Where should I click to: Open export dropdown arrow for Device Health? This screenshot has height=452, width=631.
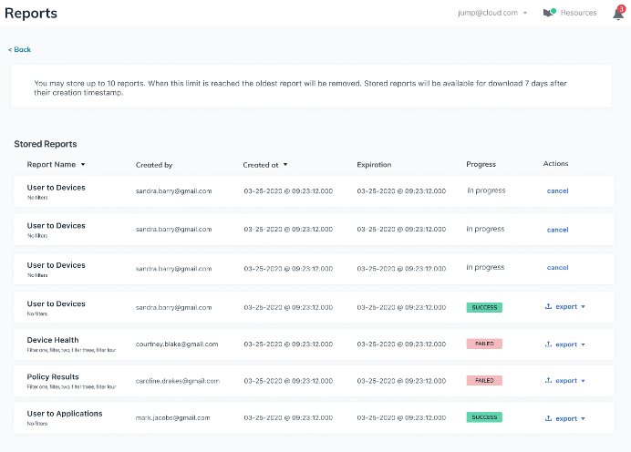pyautogui.click(x=583, y=344)
